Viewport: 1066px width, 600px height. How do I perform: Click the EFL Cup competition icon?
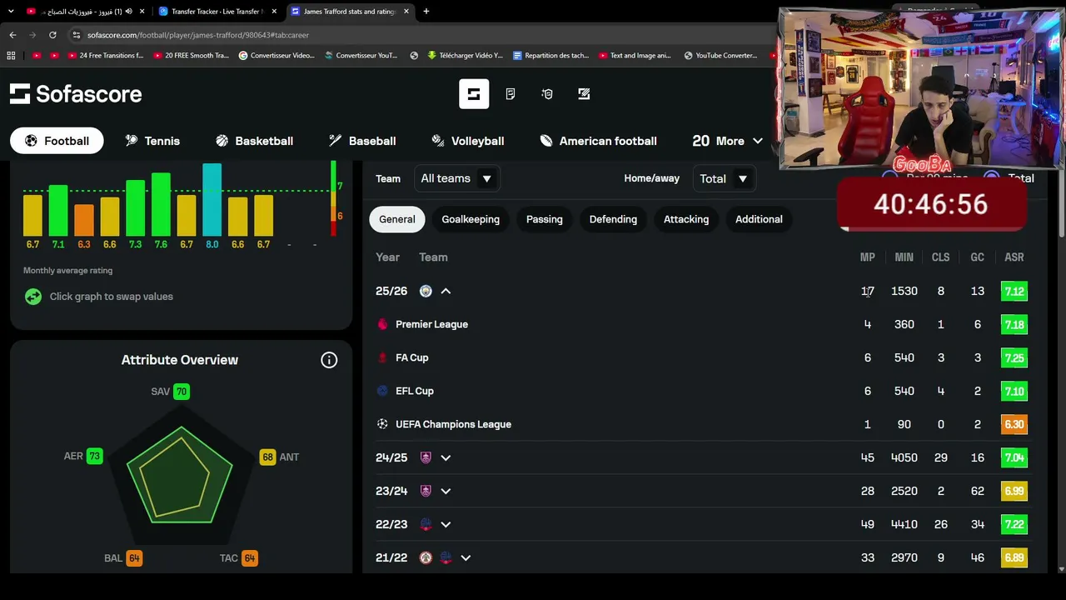coord(382,391)
